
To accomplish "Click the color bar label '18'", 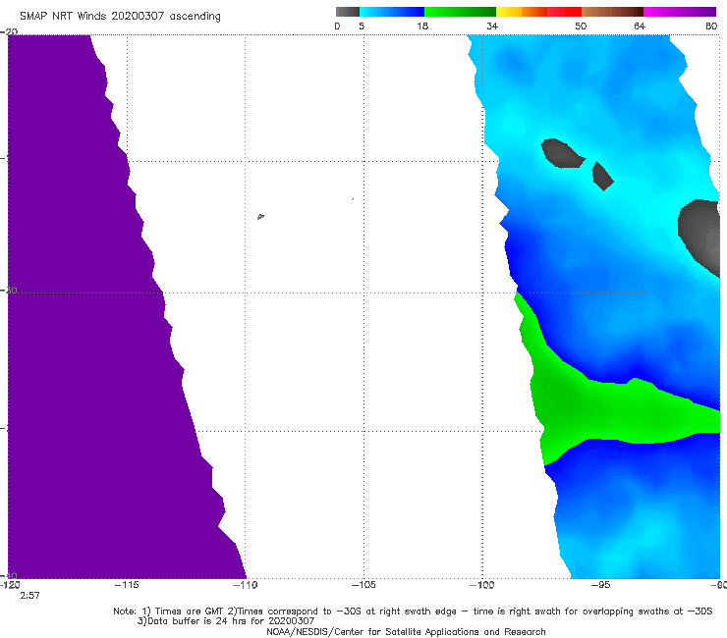I will point(422,26).
